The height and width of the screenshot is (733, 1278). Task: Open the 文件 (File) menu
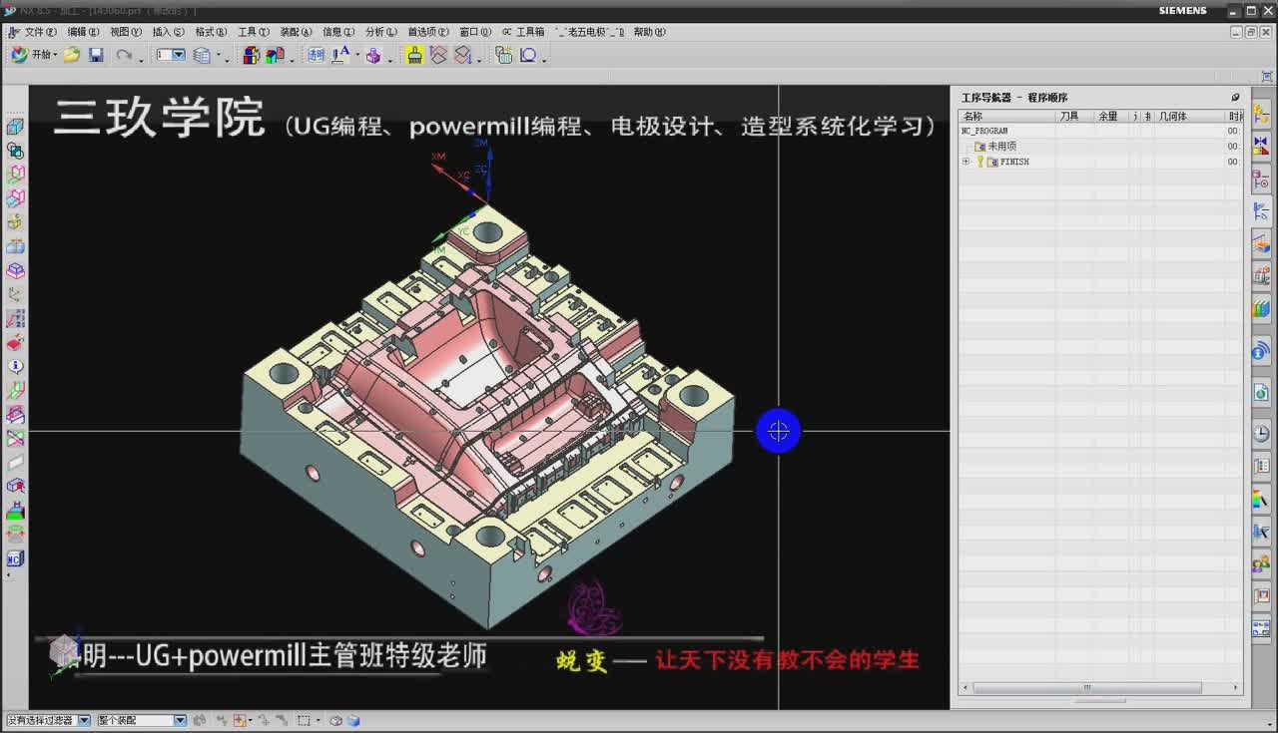(39, 32)
